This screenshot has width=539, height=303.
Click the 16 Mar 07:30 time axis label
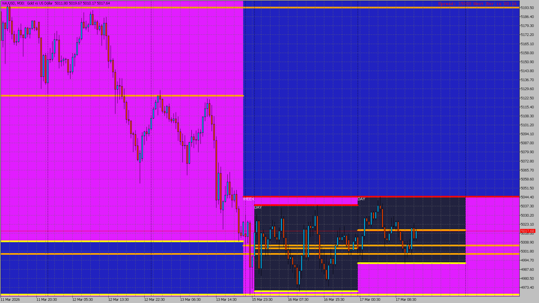click(x=298, y=299)
